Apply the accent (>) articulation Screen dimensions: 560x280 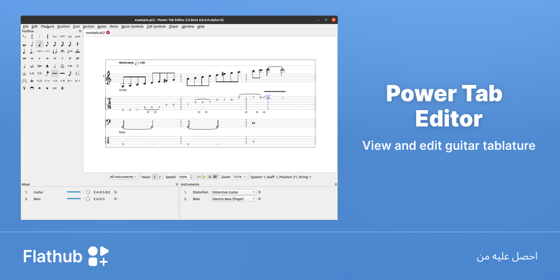(39, 66)
